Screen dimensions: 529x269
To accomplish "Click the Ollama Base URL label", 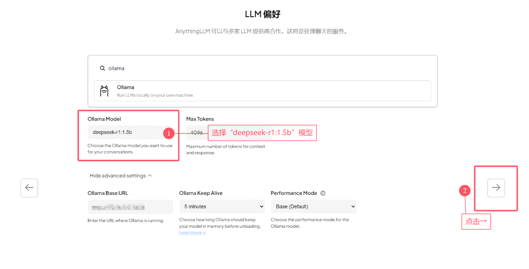I will (108, 193).
